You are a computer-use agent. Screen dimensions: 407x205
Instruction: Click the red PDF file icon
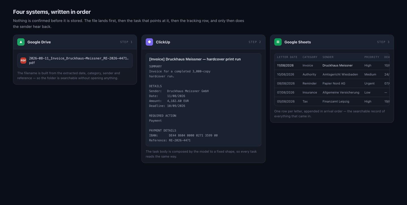(x=23, y=61)
